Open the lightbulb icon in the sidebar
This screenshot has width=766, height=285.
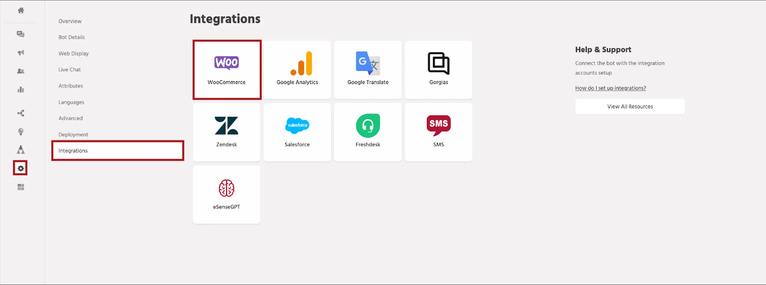coord(20,132)
